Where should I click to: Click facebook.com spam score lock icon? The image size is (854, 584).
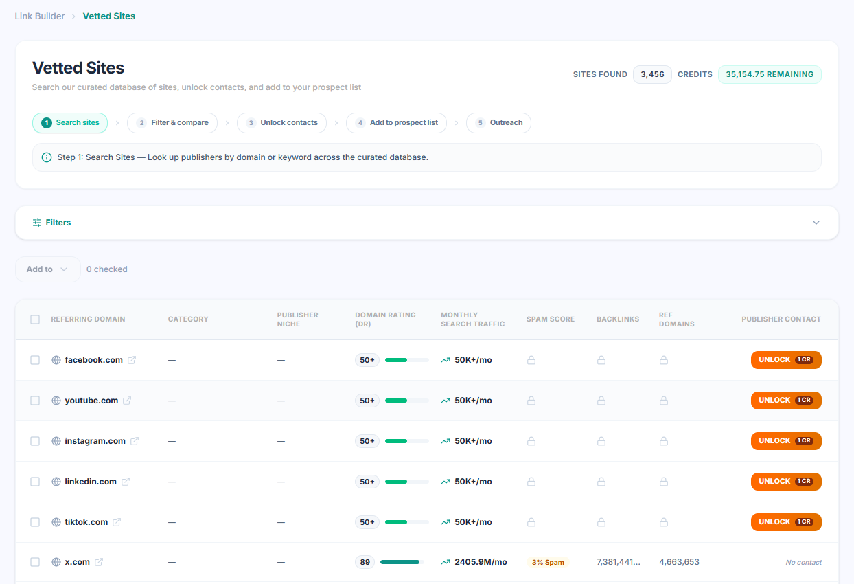click(x=531, y=360)
